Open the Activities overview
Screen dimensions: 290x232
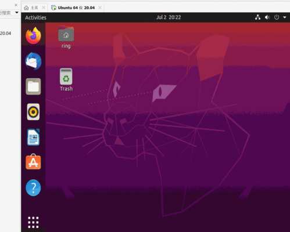(35, 17)
